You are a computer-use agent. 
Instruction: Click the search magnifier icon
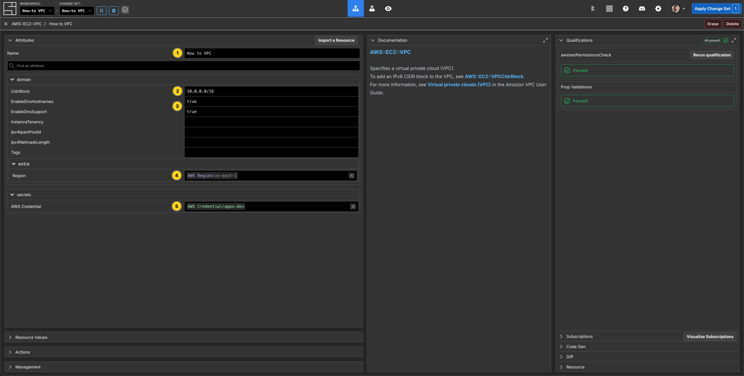click(x=12, y=66)
